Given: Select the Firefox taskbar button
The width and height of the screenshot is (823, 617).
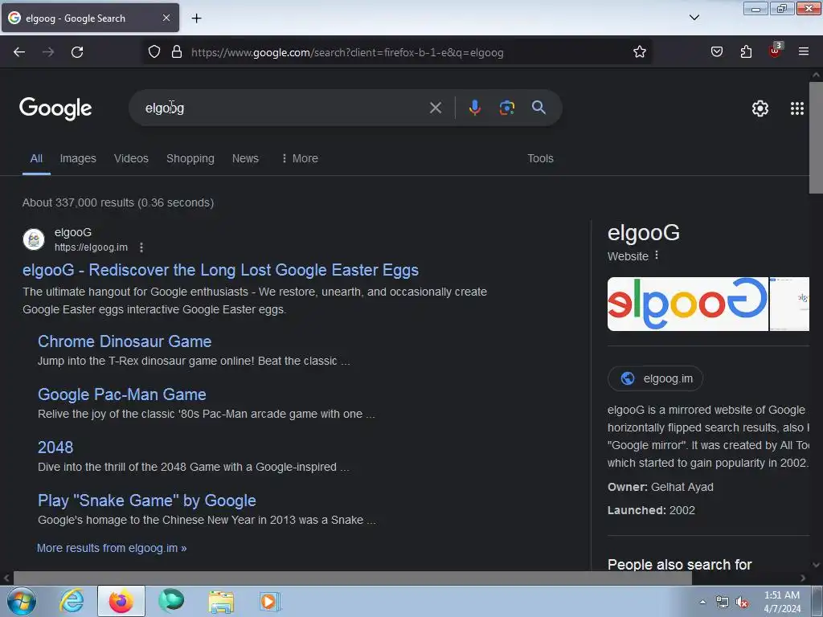Looking at the screenshot, I should pyautogui.click(x=121, y=601).
